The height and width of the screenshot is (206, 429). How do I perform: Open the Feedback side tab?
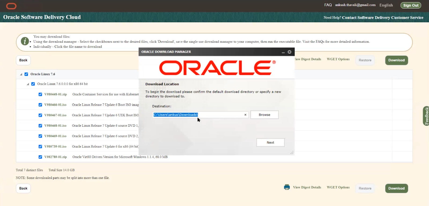pos(426,116)
